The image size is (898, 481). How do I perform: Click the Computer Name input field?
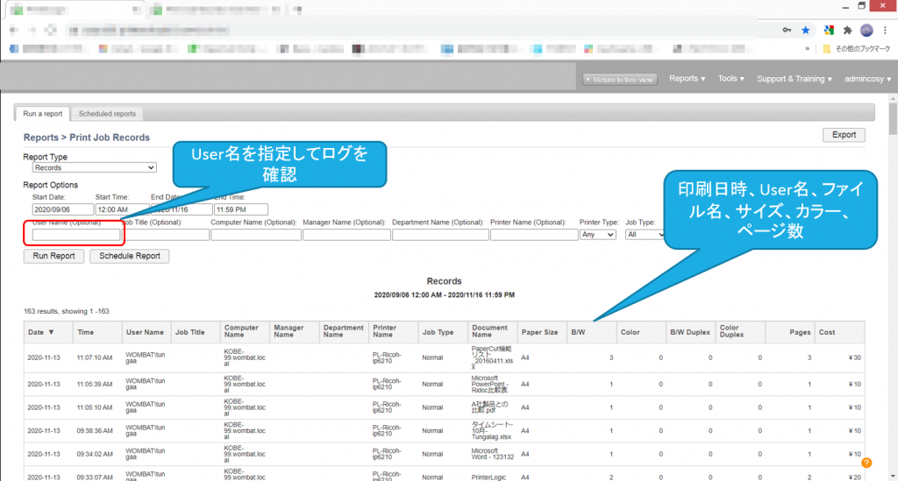pos(256,235)
